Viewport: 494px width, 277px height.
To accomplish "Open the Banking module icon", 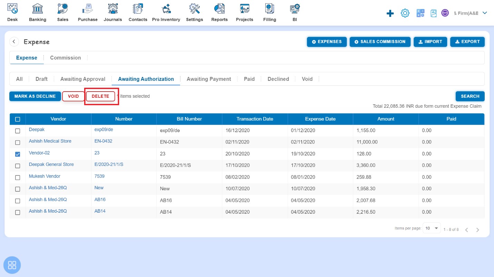I will pos(38,9).
